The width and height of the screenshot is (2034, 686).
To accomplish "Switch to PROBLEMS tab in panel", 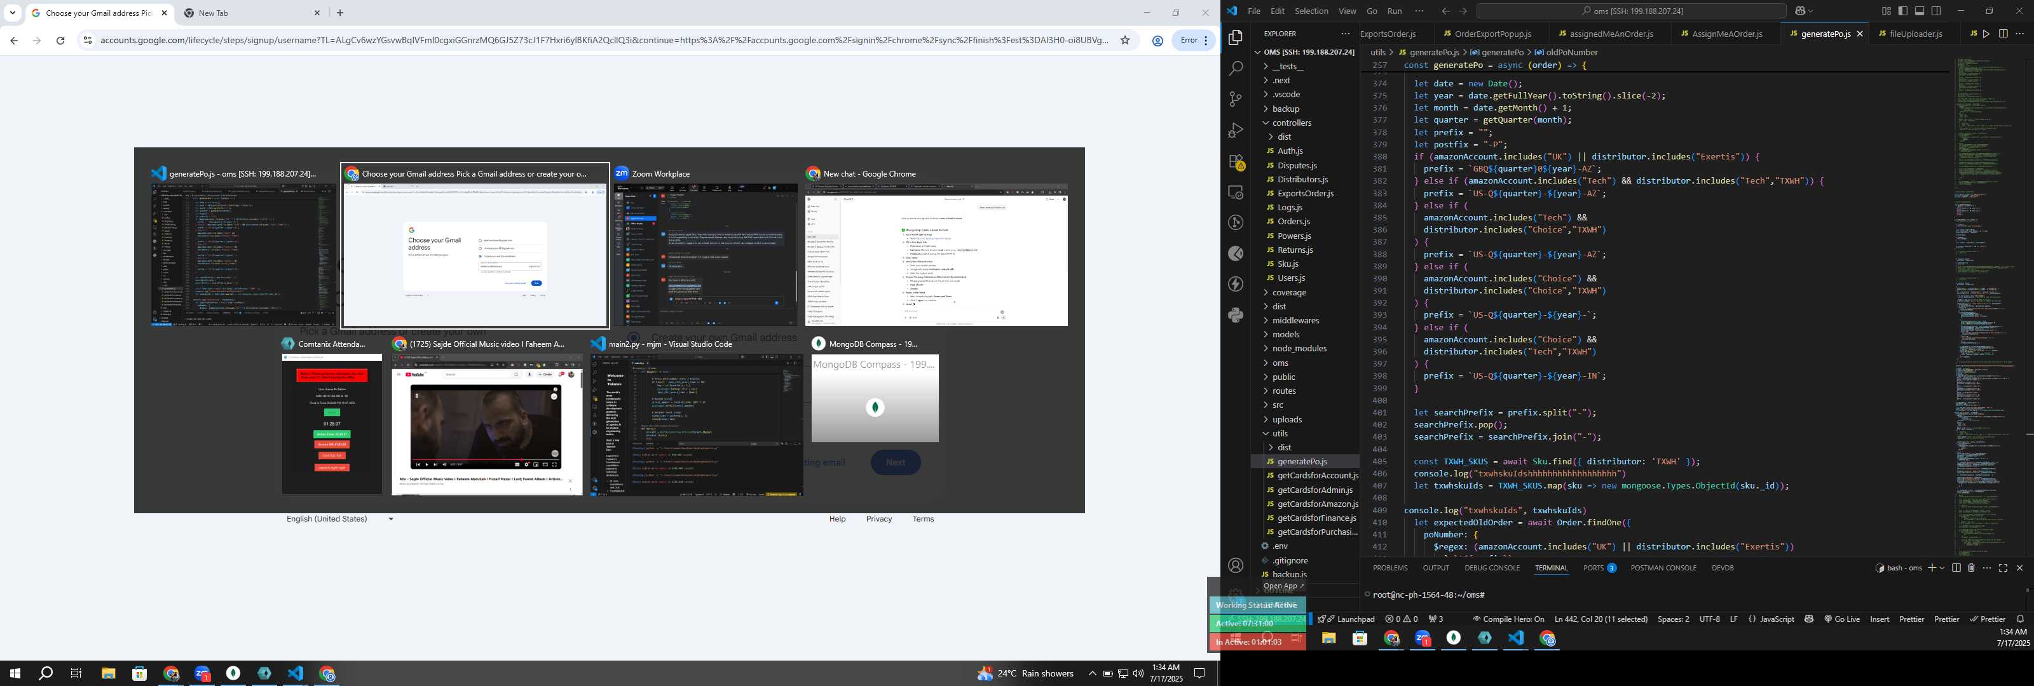I will (1389, 568).
